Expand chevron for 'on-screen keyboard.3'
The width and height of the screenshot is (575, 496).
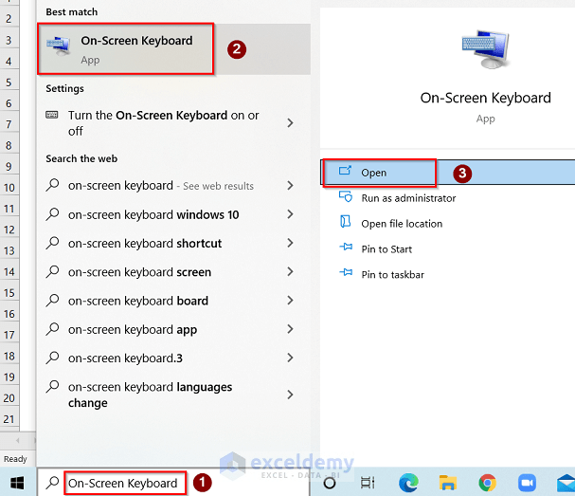point(290,358)
